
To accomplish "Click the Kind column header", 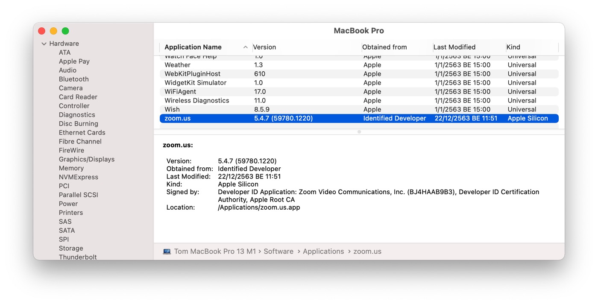I will coord(513,47).
